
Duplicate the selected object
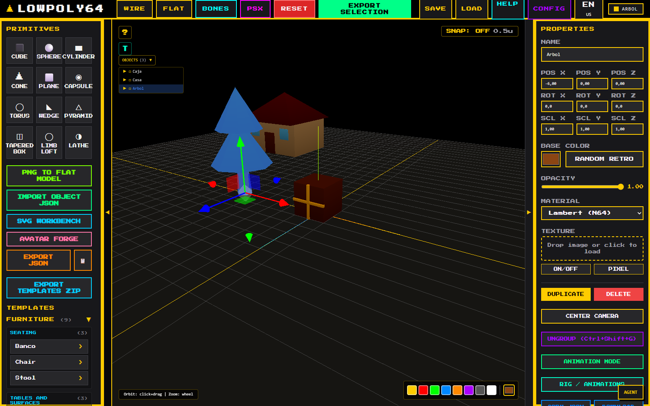click(565, 294)
